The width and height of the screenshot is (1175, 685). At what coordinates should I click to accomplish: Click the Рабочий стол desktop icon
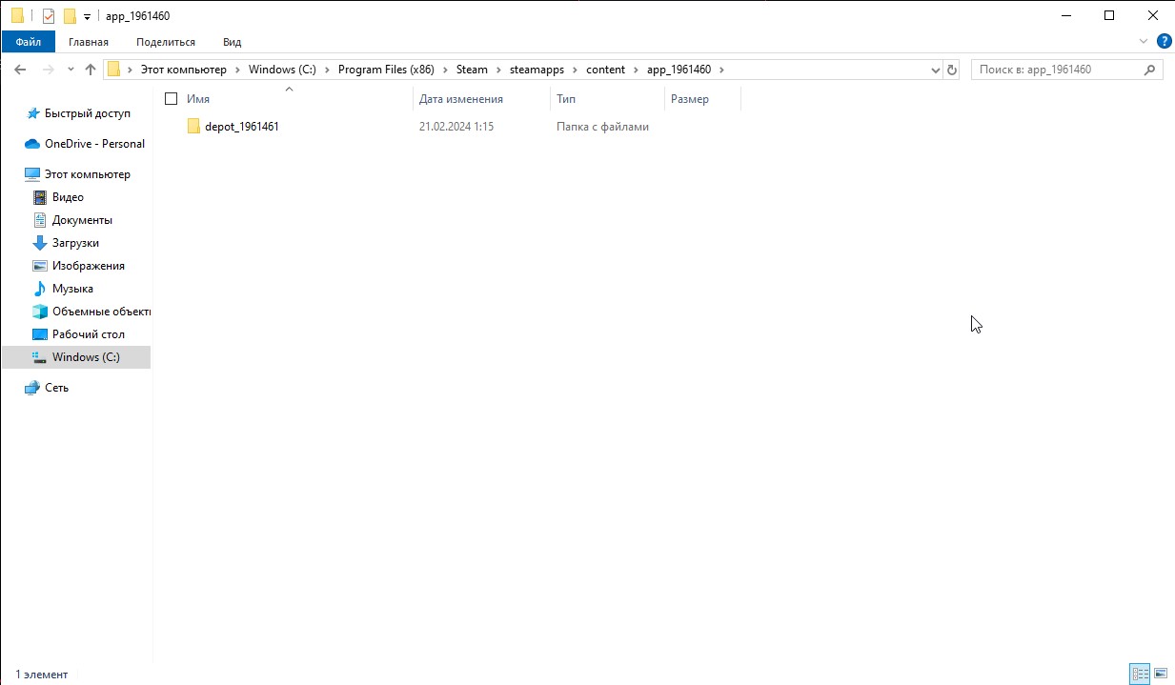39,334
